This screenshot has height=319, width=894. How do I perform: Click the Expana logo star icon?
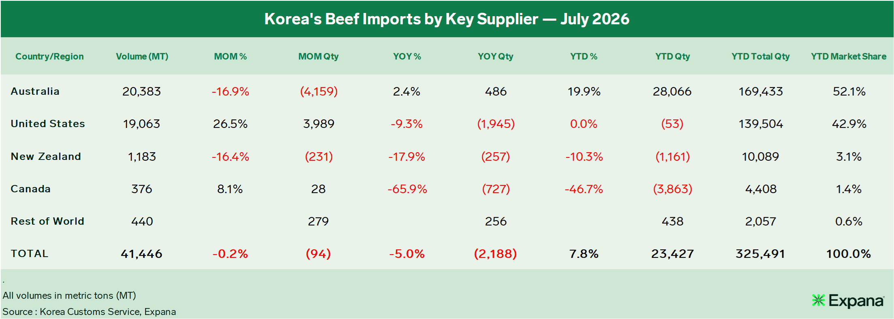tap(818, 300)
